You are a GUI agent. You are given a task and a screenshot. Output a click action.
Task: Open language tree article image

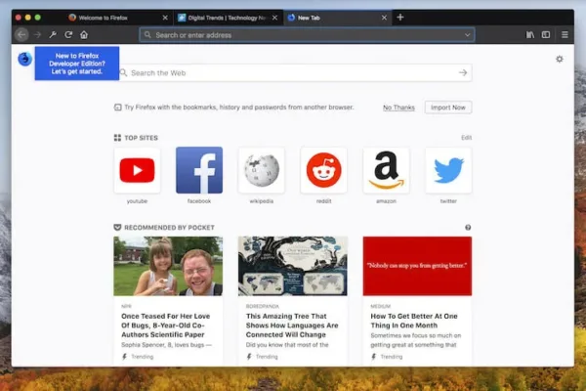point(293,266)
